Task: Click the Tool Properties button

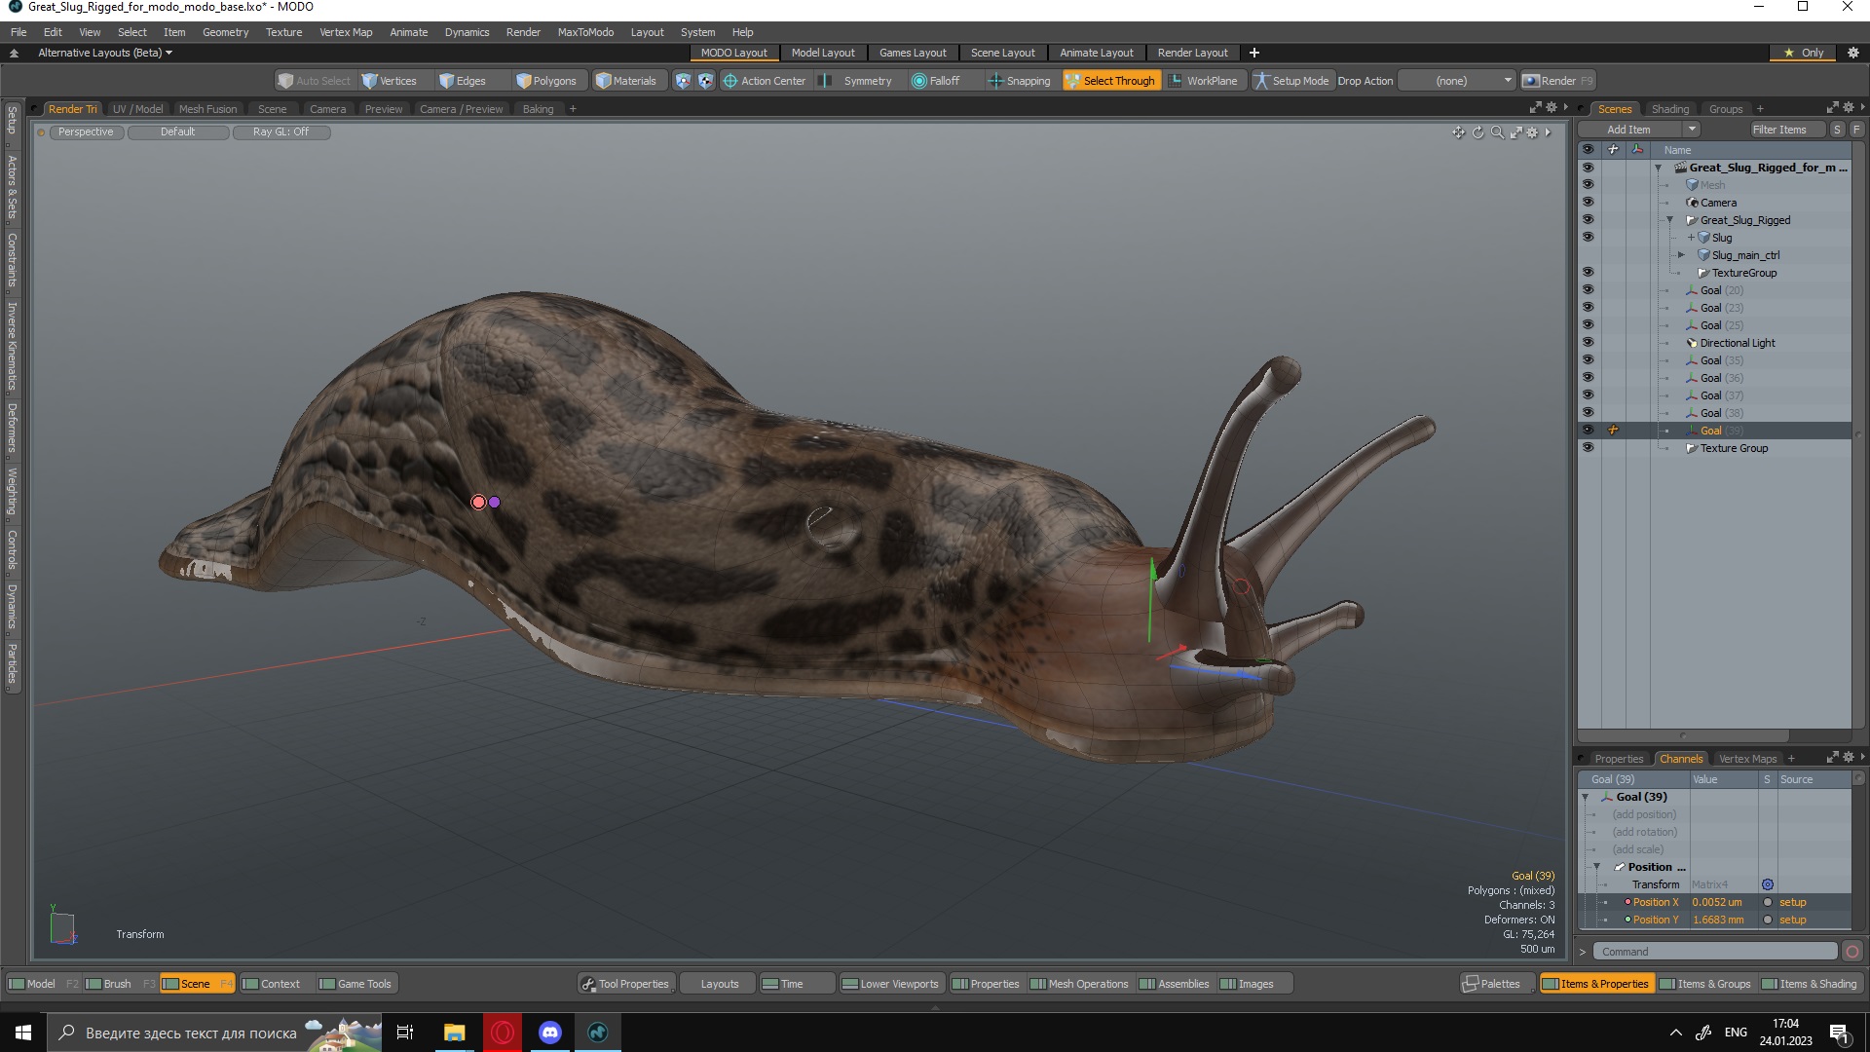Action: 625,984
